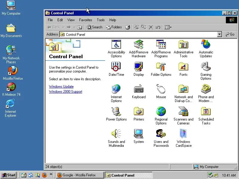Image resolution: width=239 pixels, height=179 pixels.
Task: Select My Computer desktop icon
Action: coord(11,8)
